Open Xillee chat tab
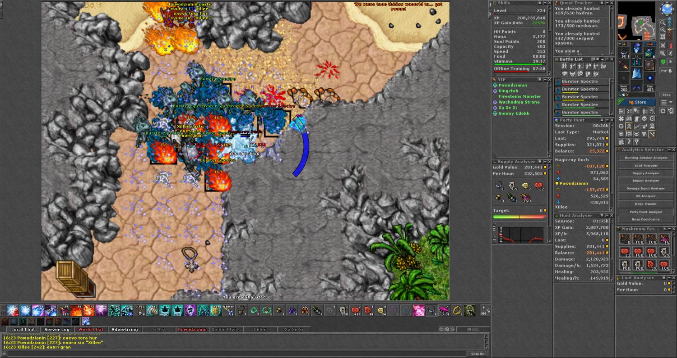677x358 pixels. [x=260, y=330]
